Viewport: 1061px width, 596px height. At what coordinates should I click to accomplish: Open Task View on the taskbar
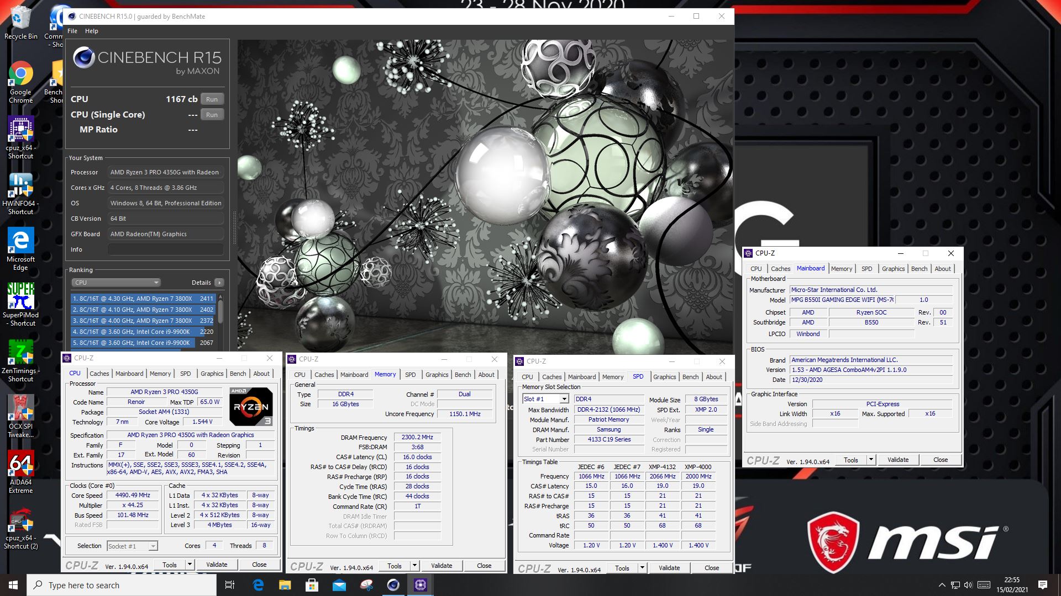pos(230,585)
